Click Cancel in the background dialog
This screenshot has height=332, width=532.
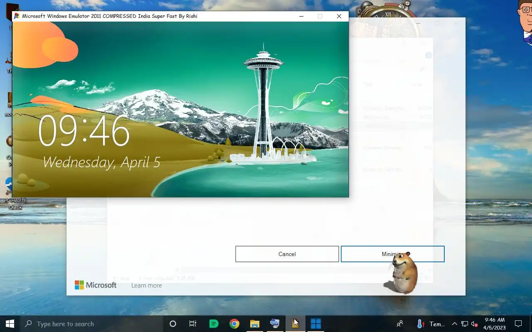[287, 254]
